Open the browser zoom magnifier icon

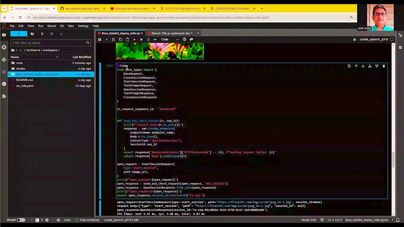coord(351,17)
